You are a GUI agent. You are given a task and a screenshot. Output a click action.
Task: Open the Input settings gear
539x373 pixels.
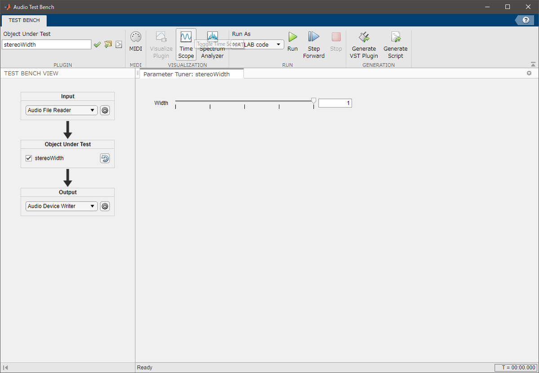coord(105,110)
